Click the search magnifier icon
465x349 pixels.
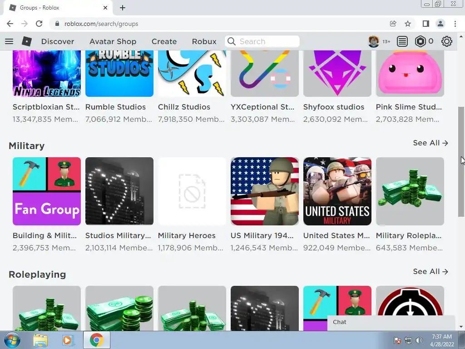(231, 41)
